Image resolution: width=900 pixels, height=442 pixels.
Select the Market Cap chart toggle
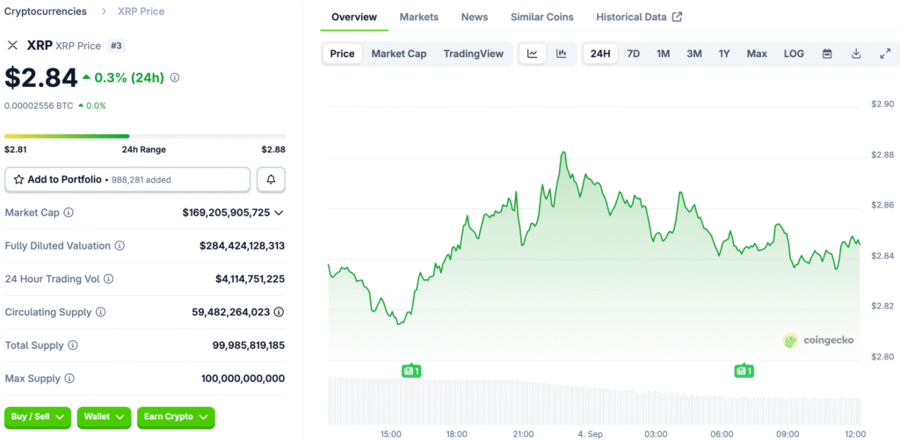(399, 54)
